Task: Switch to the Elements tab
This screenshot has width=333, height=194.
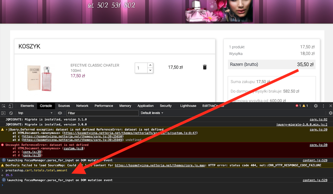Action: point(27,106)
